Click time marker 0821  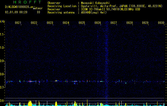[18, 23]
